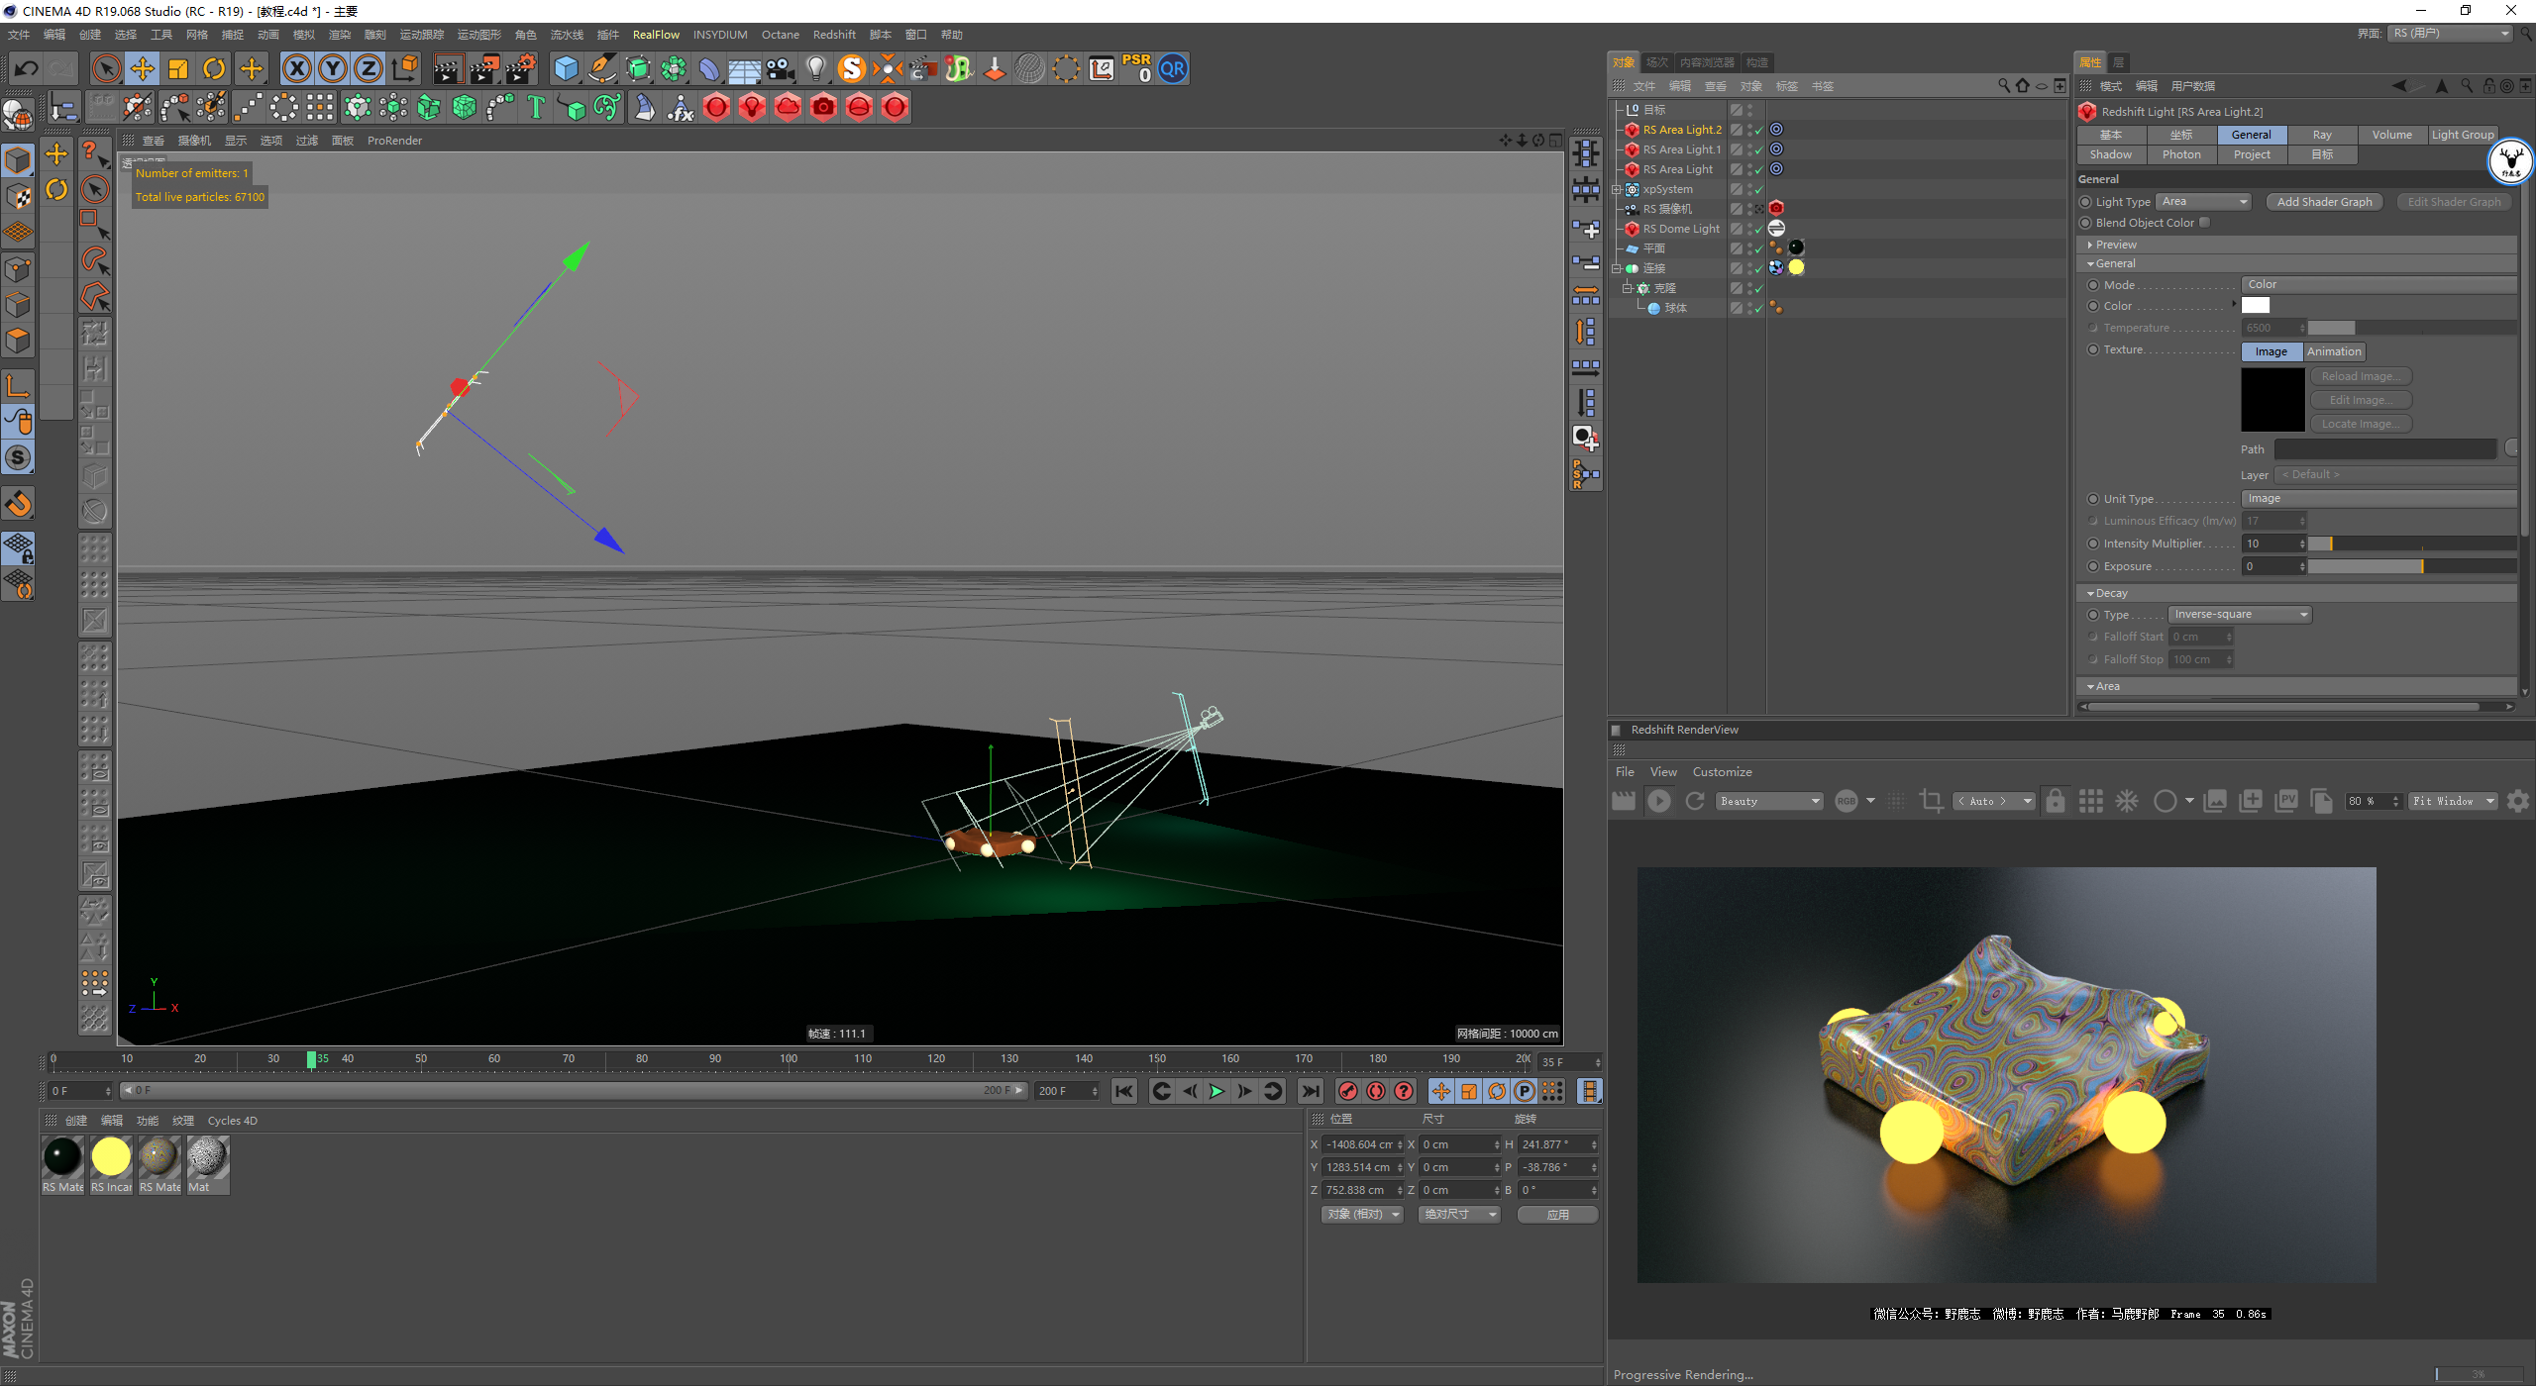Toggle Blend Object Color checkbox

[x=2204, y=223]
